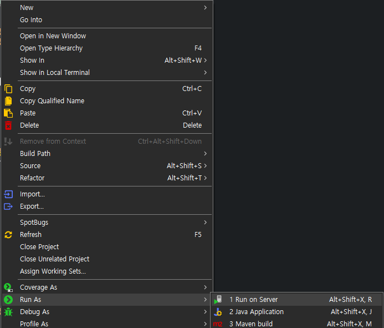Choose Go Into from the menu
This screenshot has width=384, height=328.
(107, 20)
